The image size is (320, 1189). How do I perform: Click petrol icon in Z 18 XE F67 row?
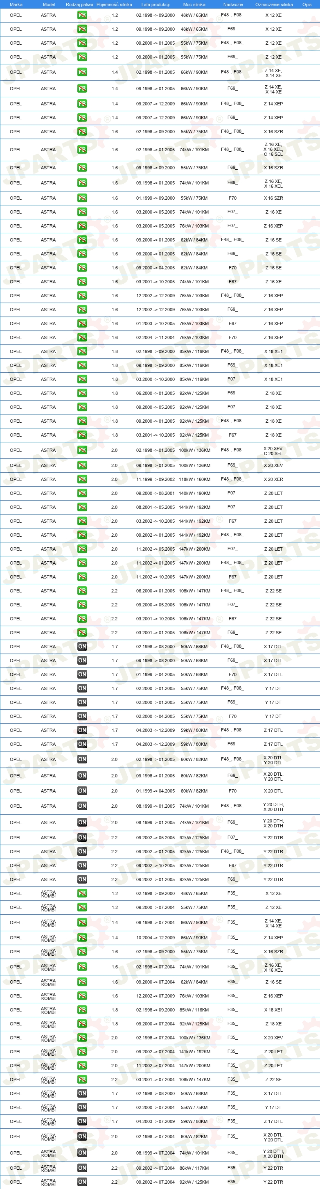[82, 435]
